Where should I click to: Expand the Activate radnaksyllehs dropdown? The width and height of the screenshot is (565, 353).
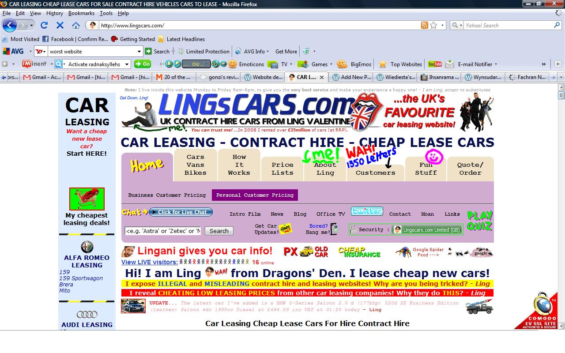[127, 64]
